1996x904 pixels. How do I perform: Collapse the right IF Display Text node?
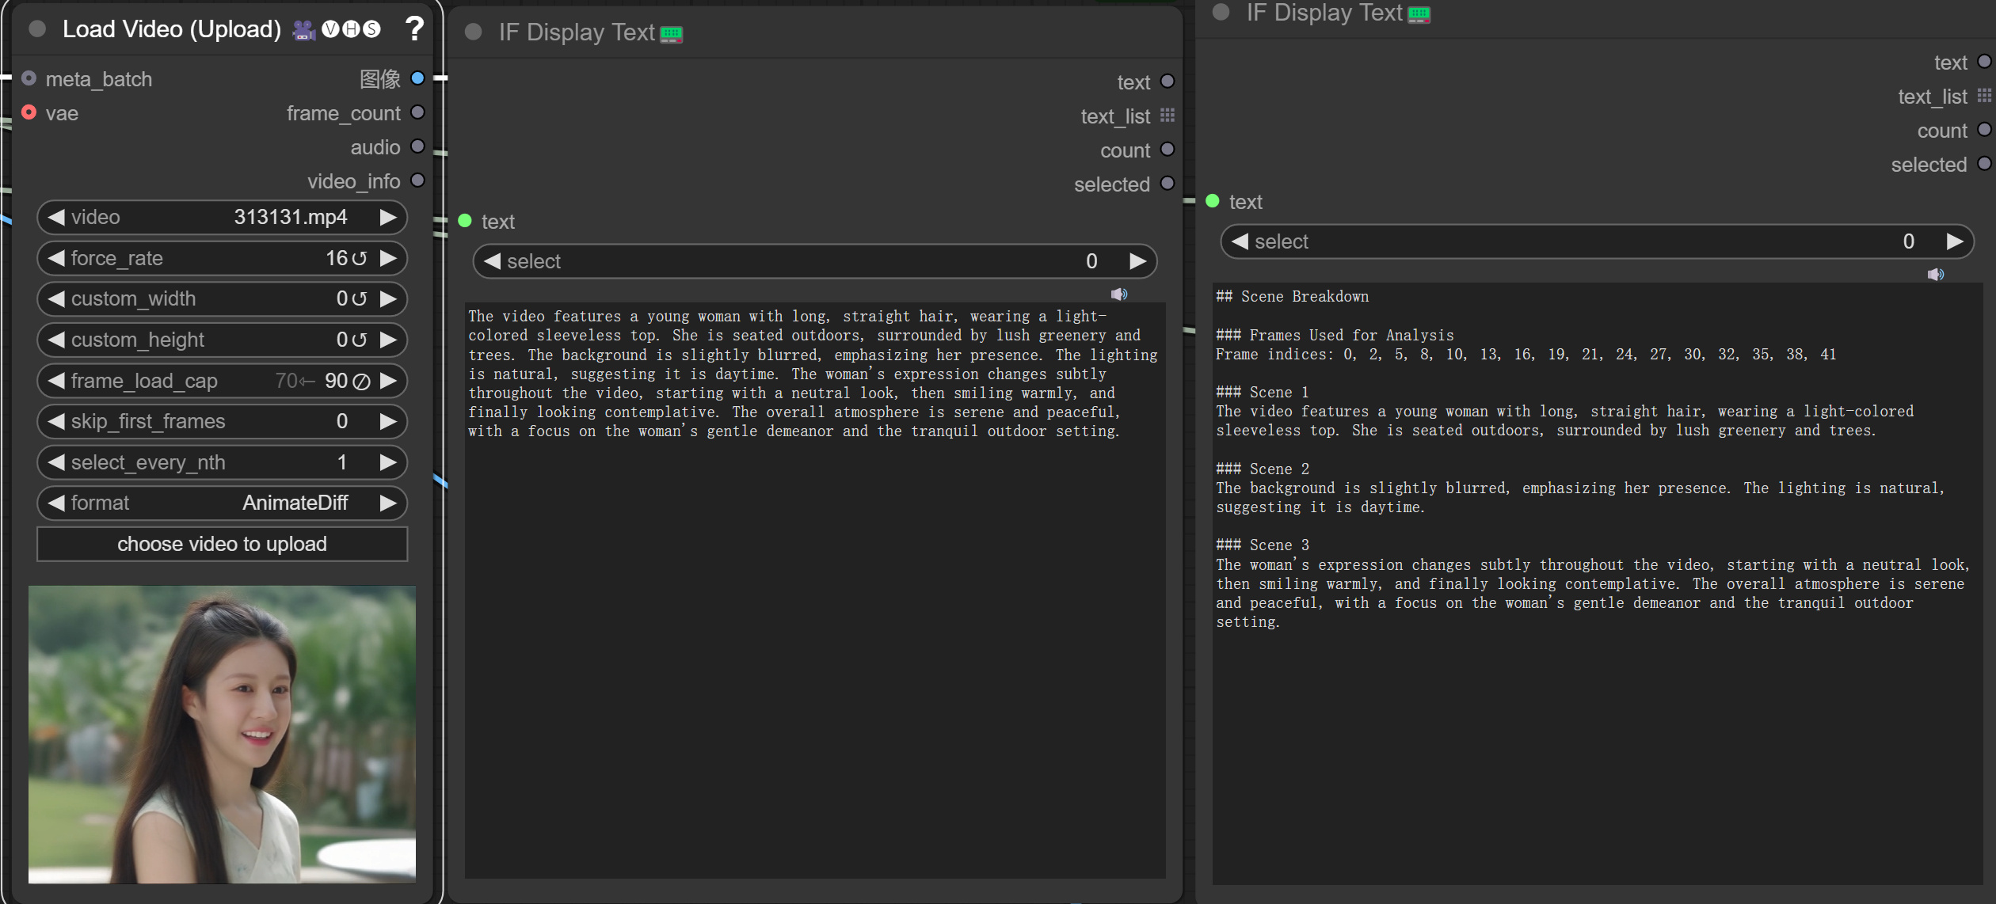click(x=1220, y=13)
